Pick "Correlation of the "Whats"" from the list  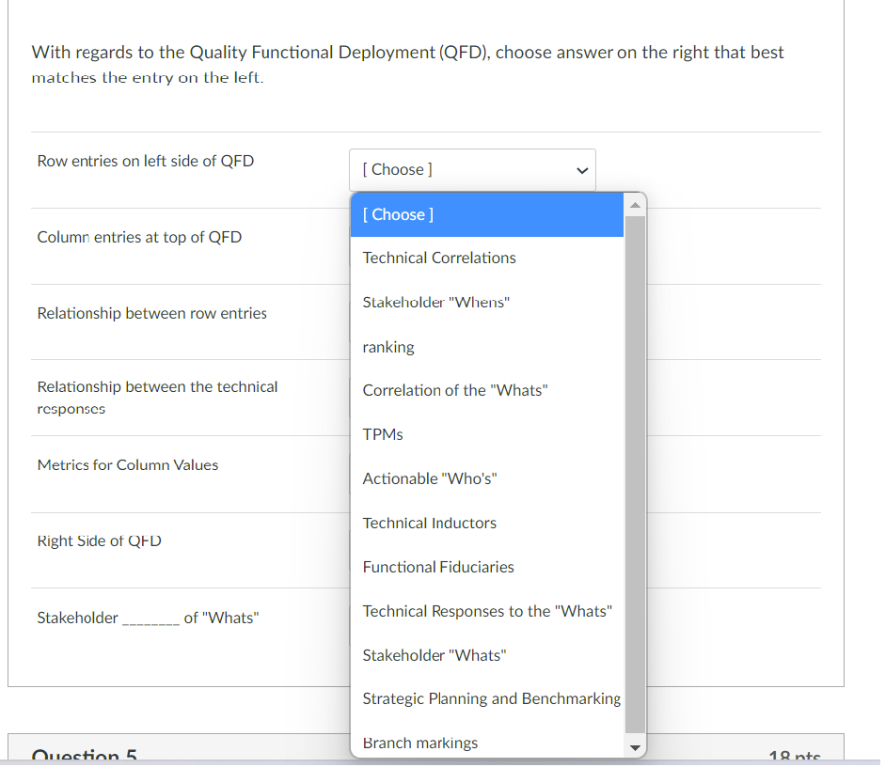(454, 390)
